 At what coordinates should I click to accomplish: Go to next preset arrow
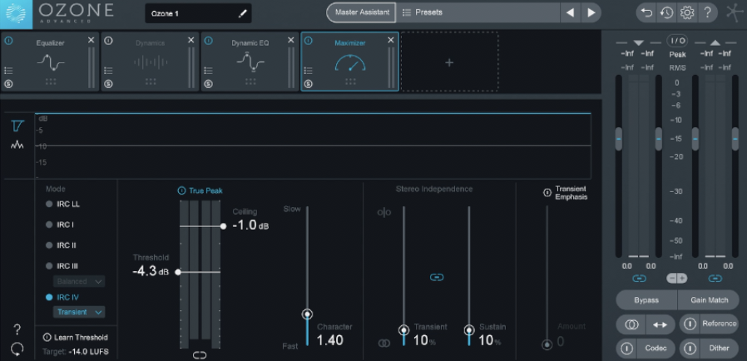click(x=591, y=12)
